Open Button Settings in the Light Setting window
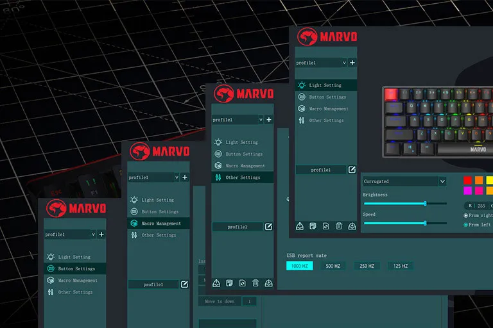This screenshot has width=493, height=328. click(325, 97)
